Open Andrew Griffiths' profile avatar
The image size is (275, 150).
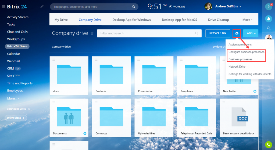coord(208,6)
